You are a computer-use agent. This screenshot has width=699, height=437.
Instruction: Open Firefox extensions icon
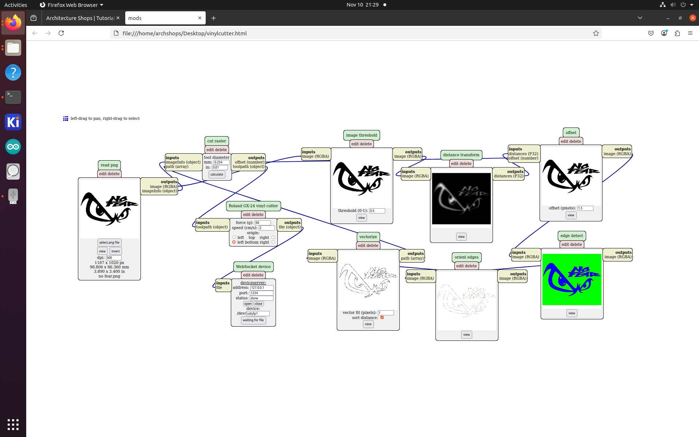[x=677, y=33]
